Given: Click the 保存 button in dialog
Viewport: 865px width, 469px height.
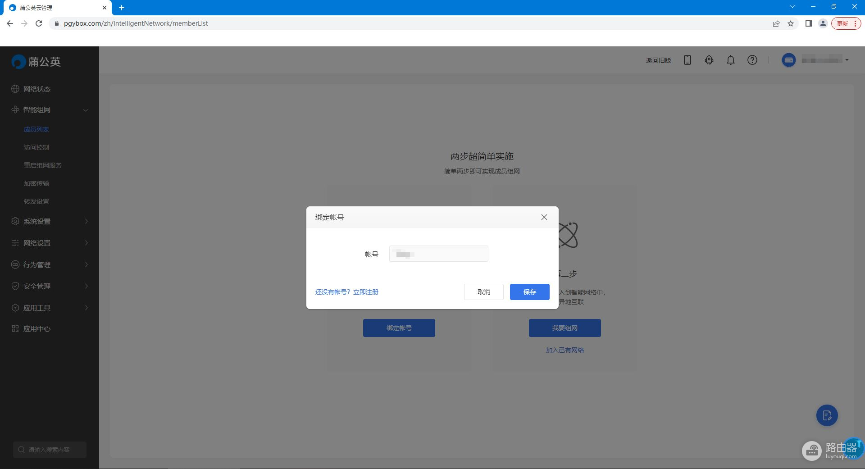Looking at the screenshot, I should [529, 292].
